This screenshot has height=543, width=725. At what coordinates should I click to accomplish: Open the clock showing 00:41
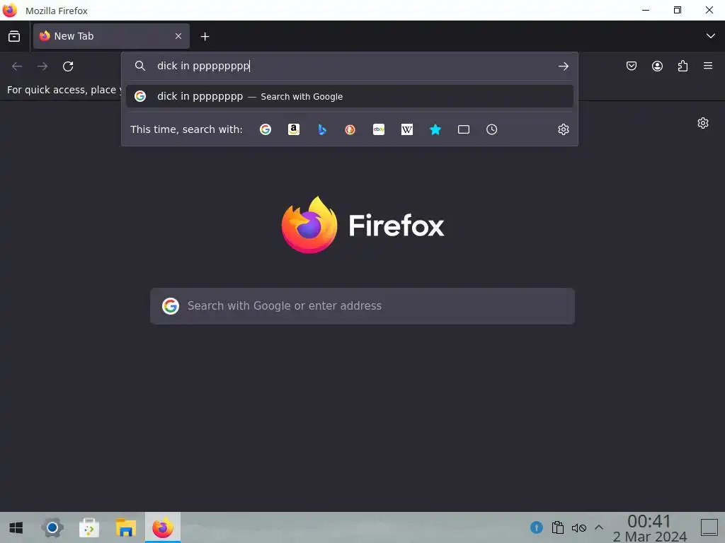tap(650, 528)
